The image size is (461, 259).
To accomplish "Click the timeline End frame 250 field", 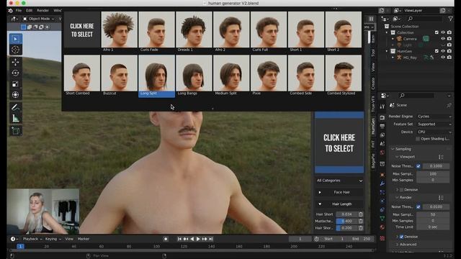I will point(362,239).
